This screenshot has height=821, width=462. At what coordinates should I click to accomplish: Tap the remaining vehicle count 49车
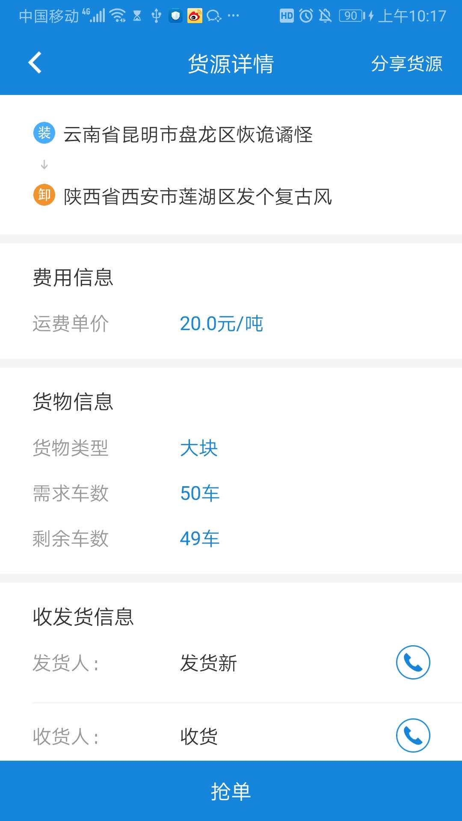(199, 538)
